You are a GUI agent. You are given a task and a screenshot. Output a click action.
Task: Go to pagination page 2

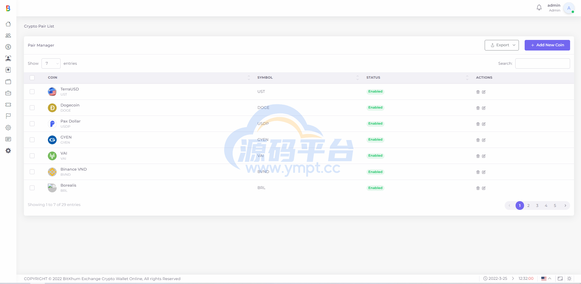pyautogui.click(x=528, y=206)
